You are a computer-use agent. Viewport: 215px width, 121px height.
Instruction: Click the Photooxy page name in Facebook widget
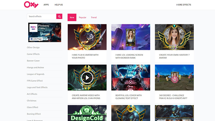coord(44,26)
